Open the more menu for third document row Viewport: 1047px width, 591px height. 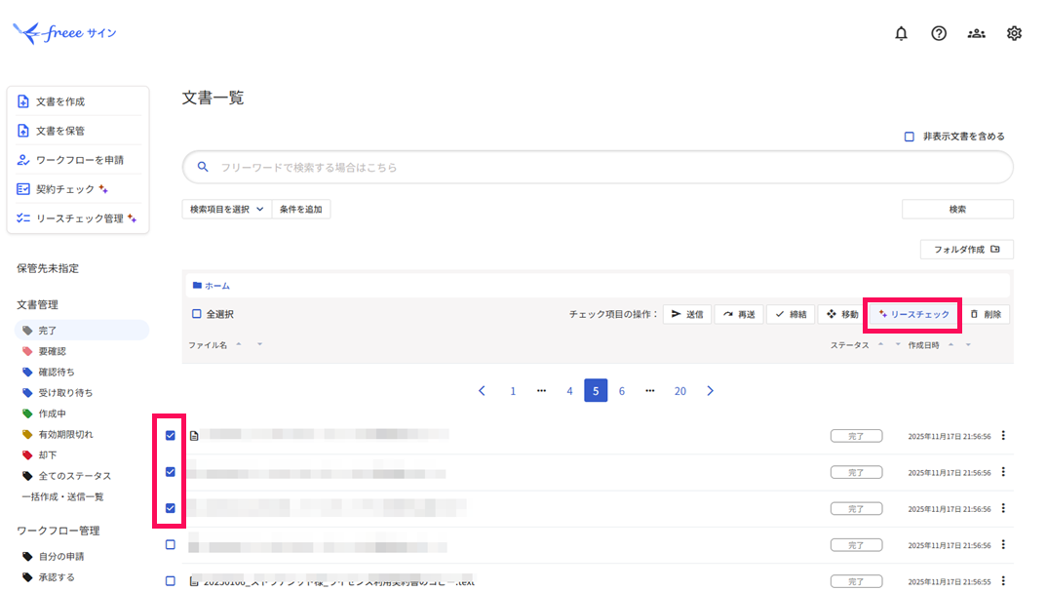[x=1003, y=508]
